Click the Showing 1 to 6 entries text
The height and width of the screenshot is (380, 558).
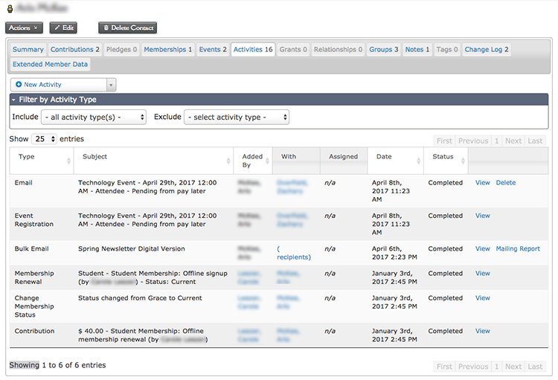click(57, 365)
